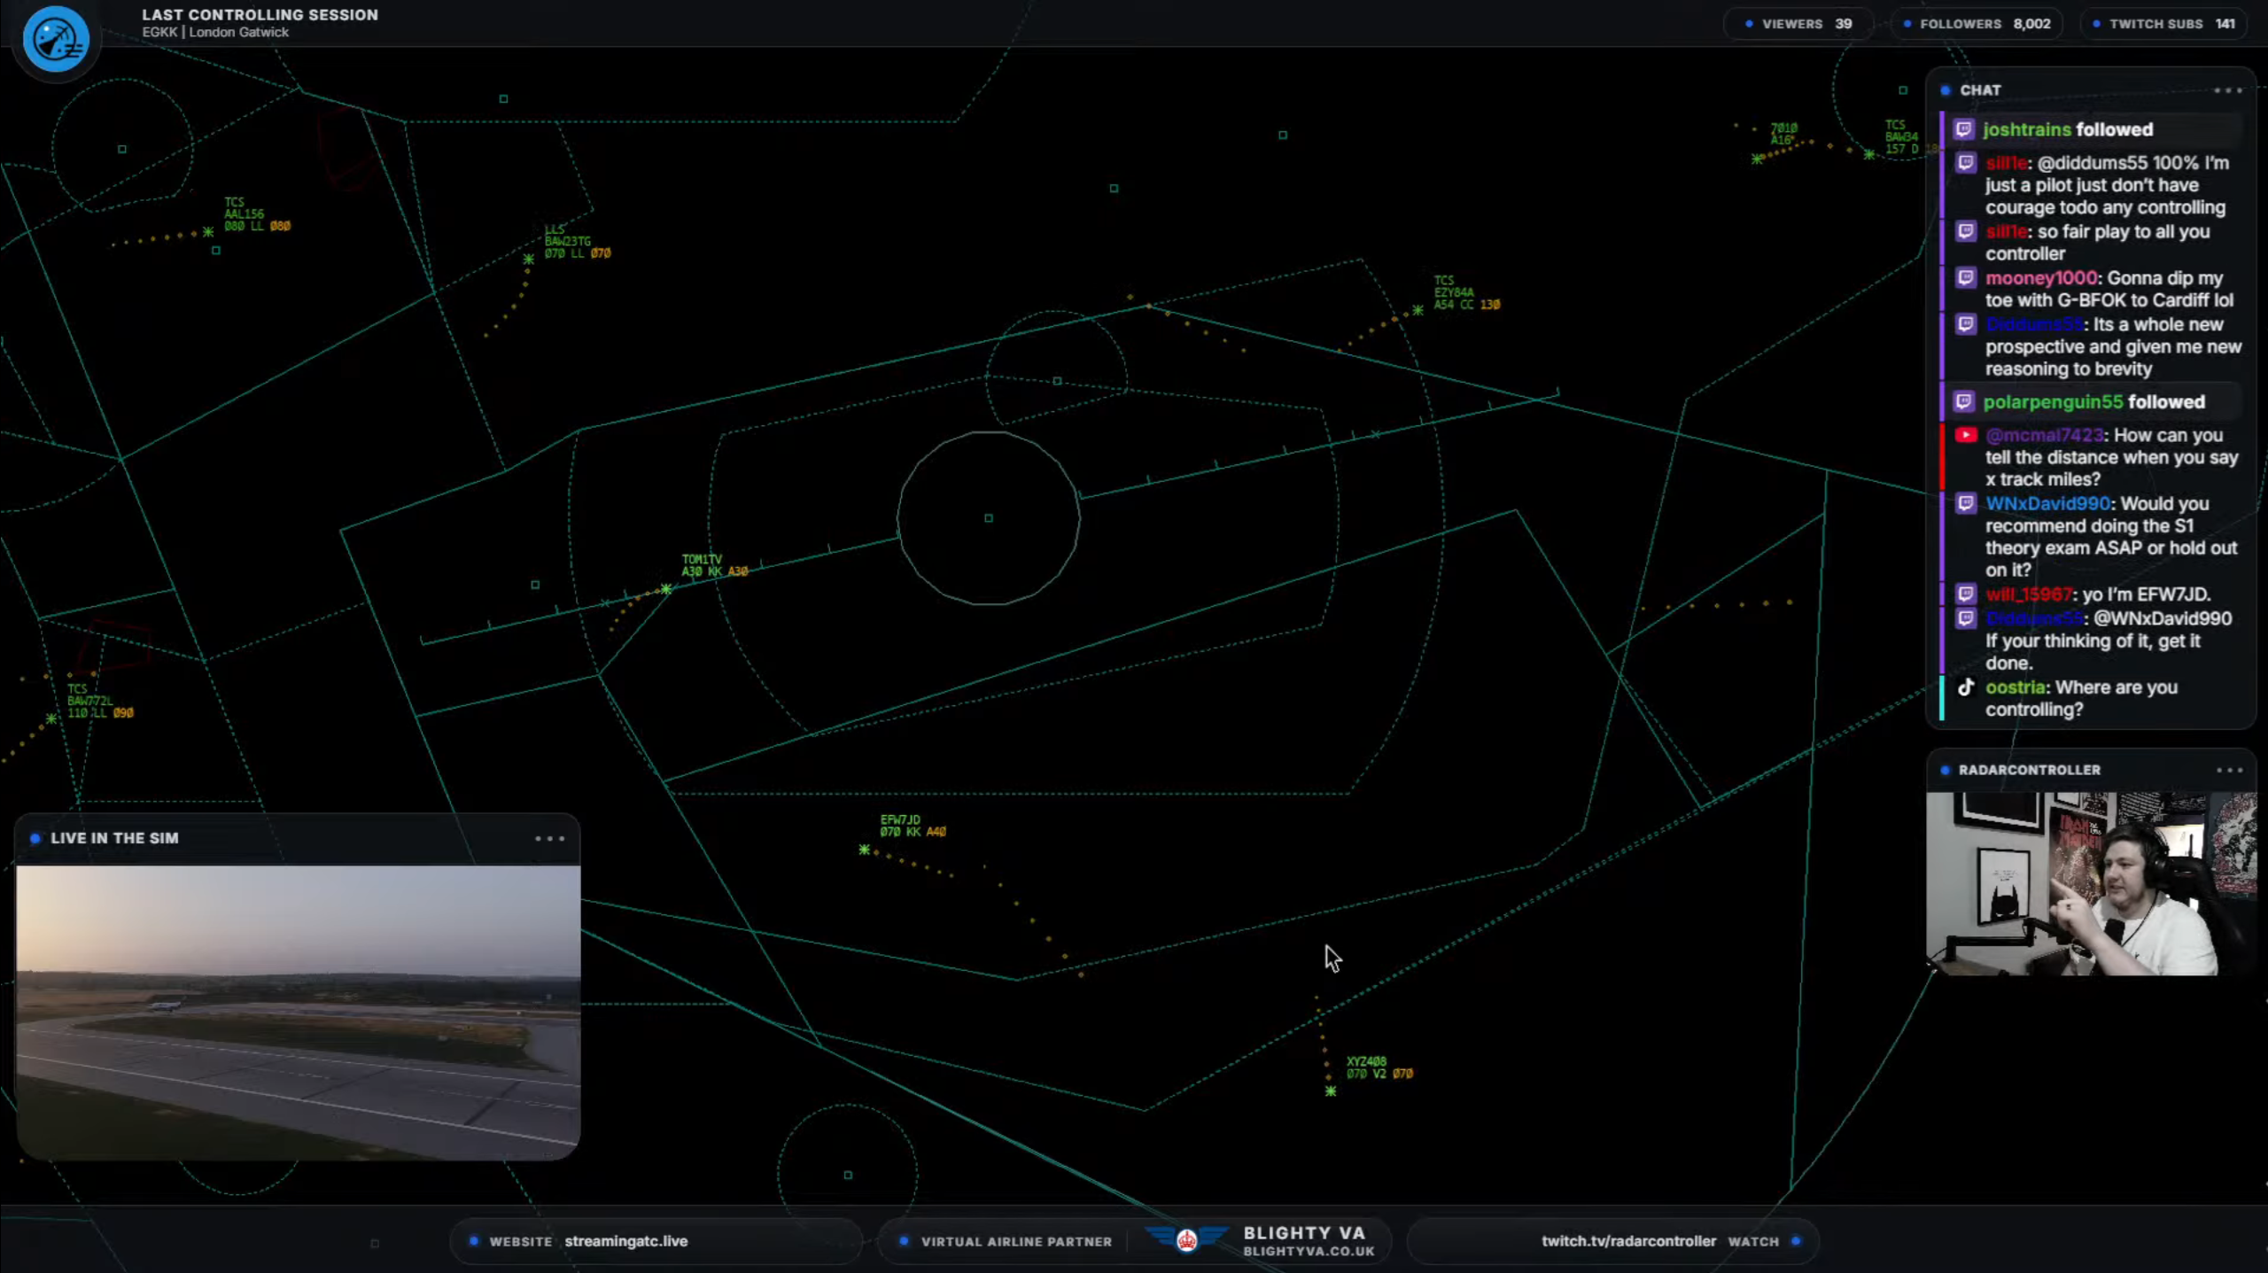
Task: Click the VIEWERS 39 counter
Action: (1798, 24)
